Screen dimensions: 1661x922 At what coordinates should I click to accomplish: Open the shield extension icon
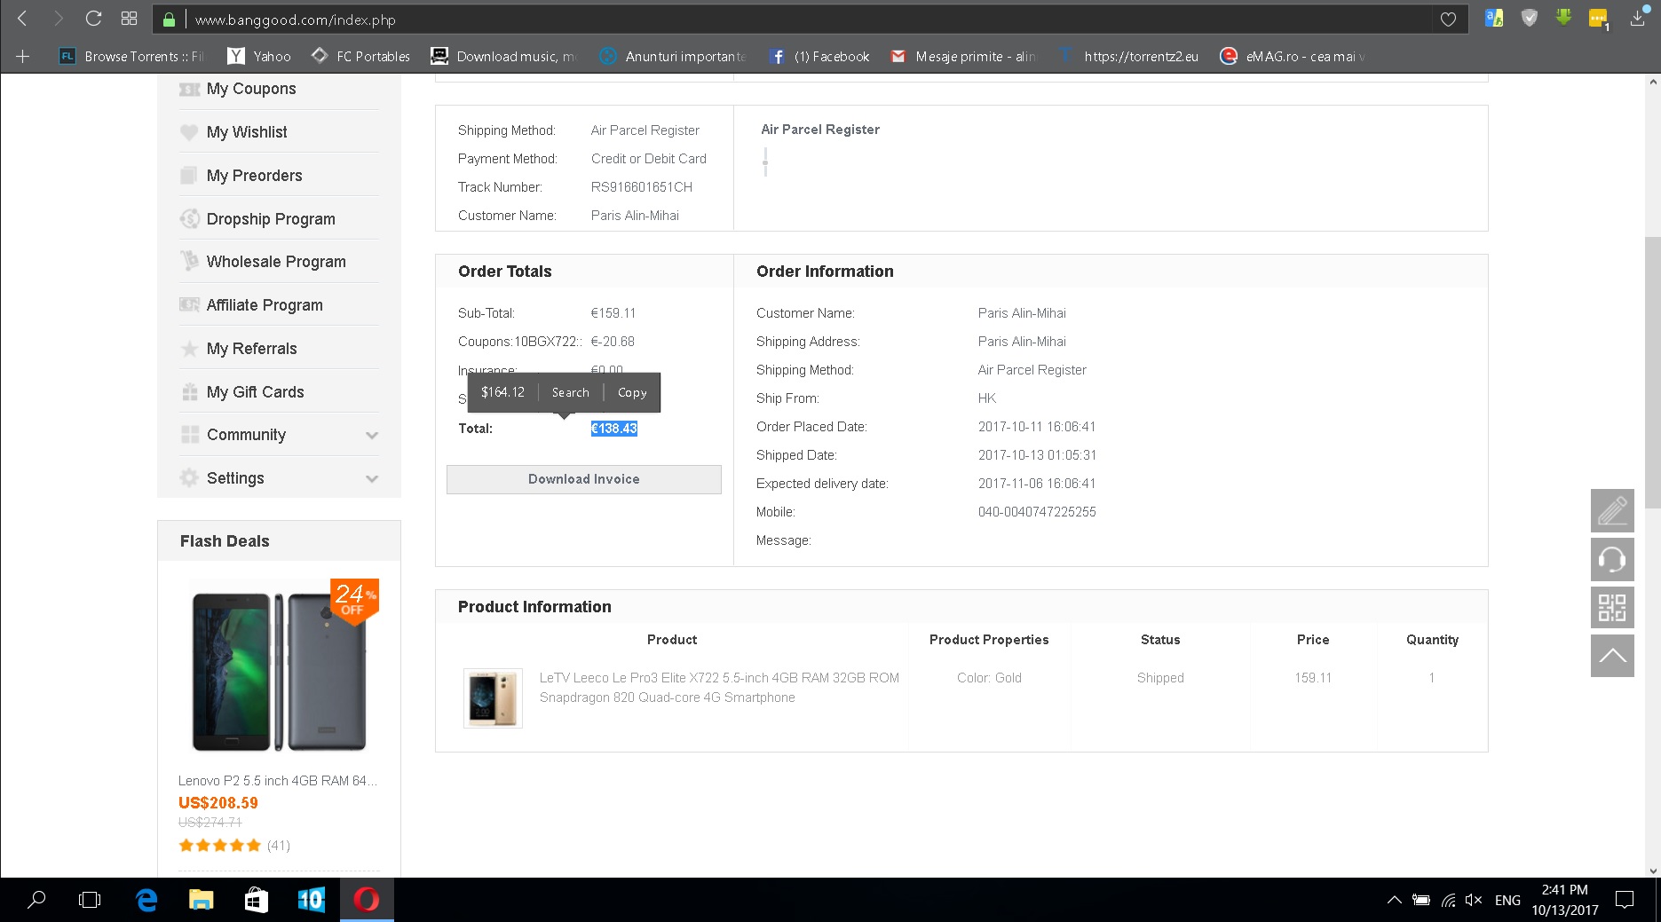[1529, 18]
